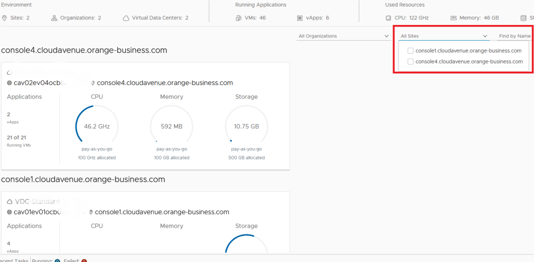Click the Sites location pin icon
Viewport: 534px width, 262px height.
click(4, 18)
